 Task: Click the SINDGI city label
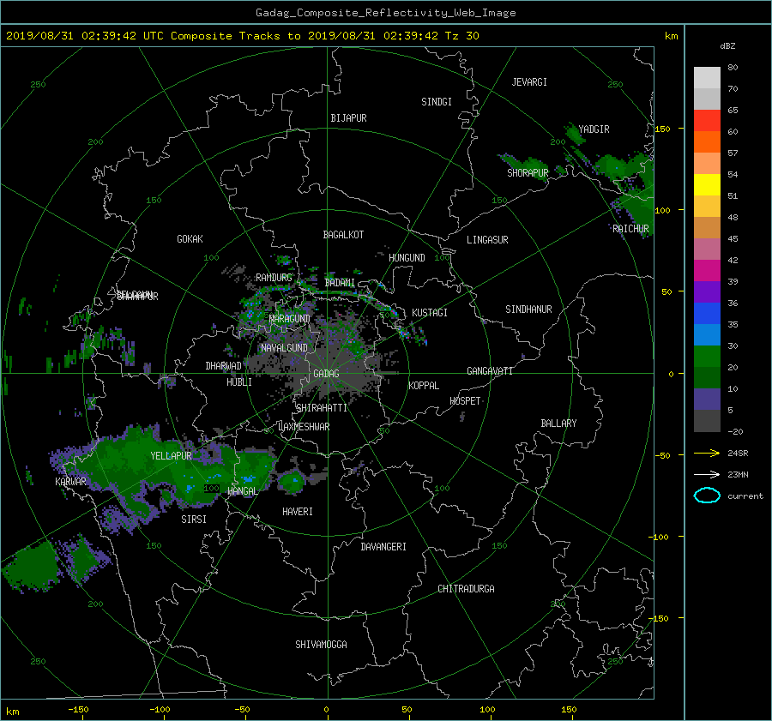point(437,102)
